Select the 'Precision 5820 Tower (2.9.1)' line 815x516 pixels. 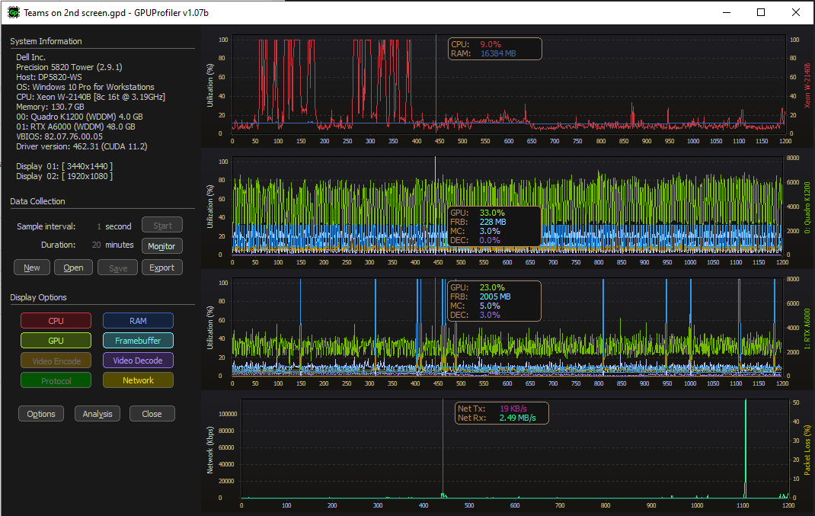69,67
